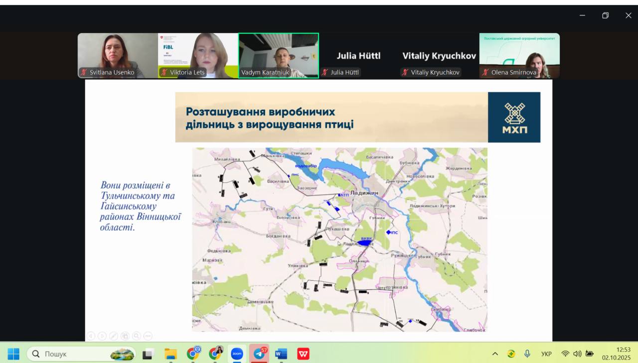This screenshot has height=363, width=638.
Task: Click the clock showing 12:53
Action: [616, 354]
